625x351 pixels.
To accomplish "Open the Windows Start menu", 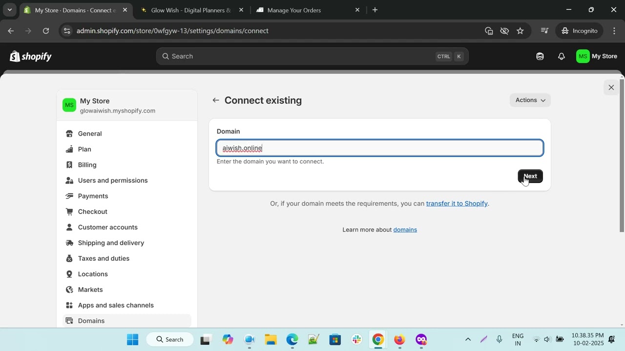I will click(132, 339).
